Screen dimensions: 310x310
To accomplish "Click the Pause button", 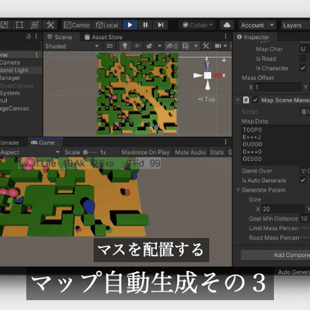I will click(x=146, y=25).
